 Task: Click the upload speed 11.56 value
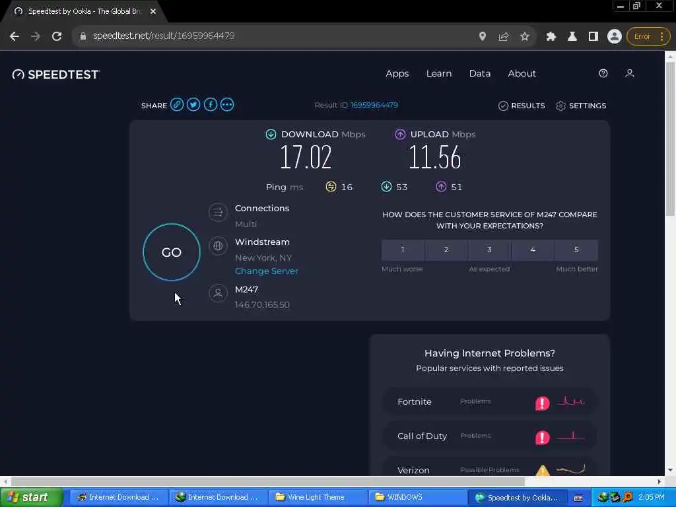click(434, 157)
